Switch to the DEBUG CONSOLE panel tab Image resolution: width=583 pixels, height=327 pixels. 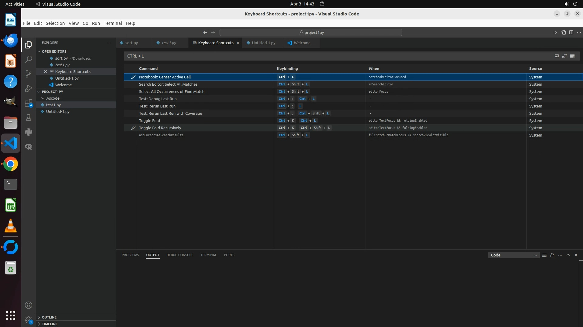point(180,255)
